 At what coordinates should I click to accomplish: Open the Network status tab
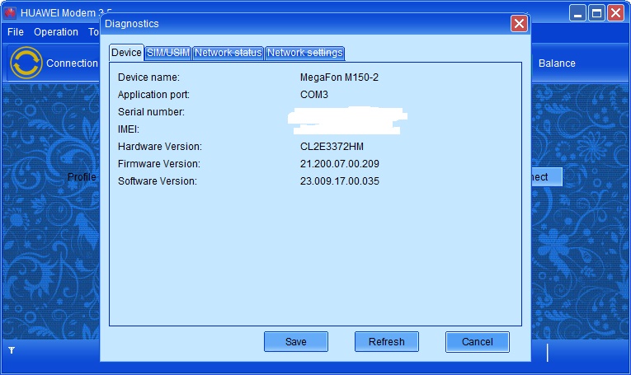(x=228, y=53)
